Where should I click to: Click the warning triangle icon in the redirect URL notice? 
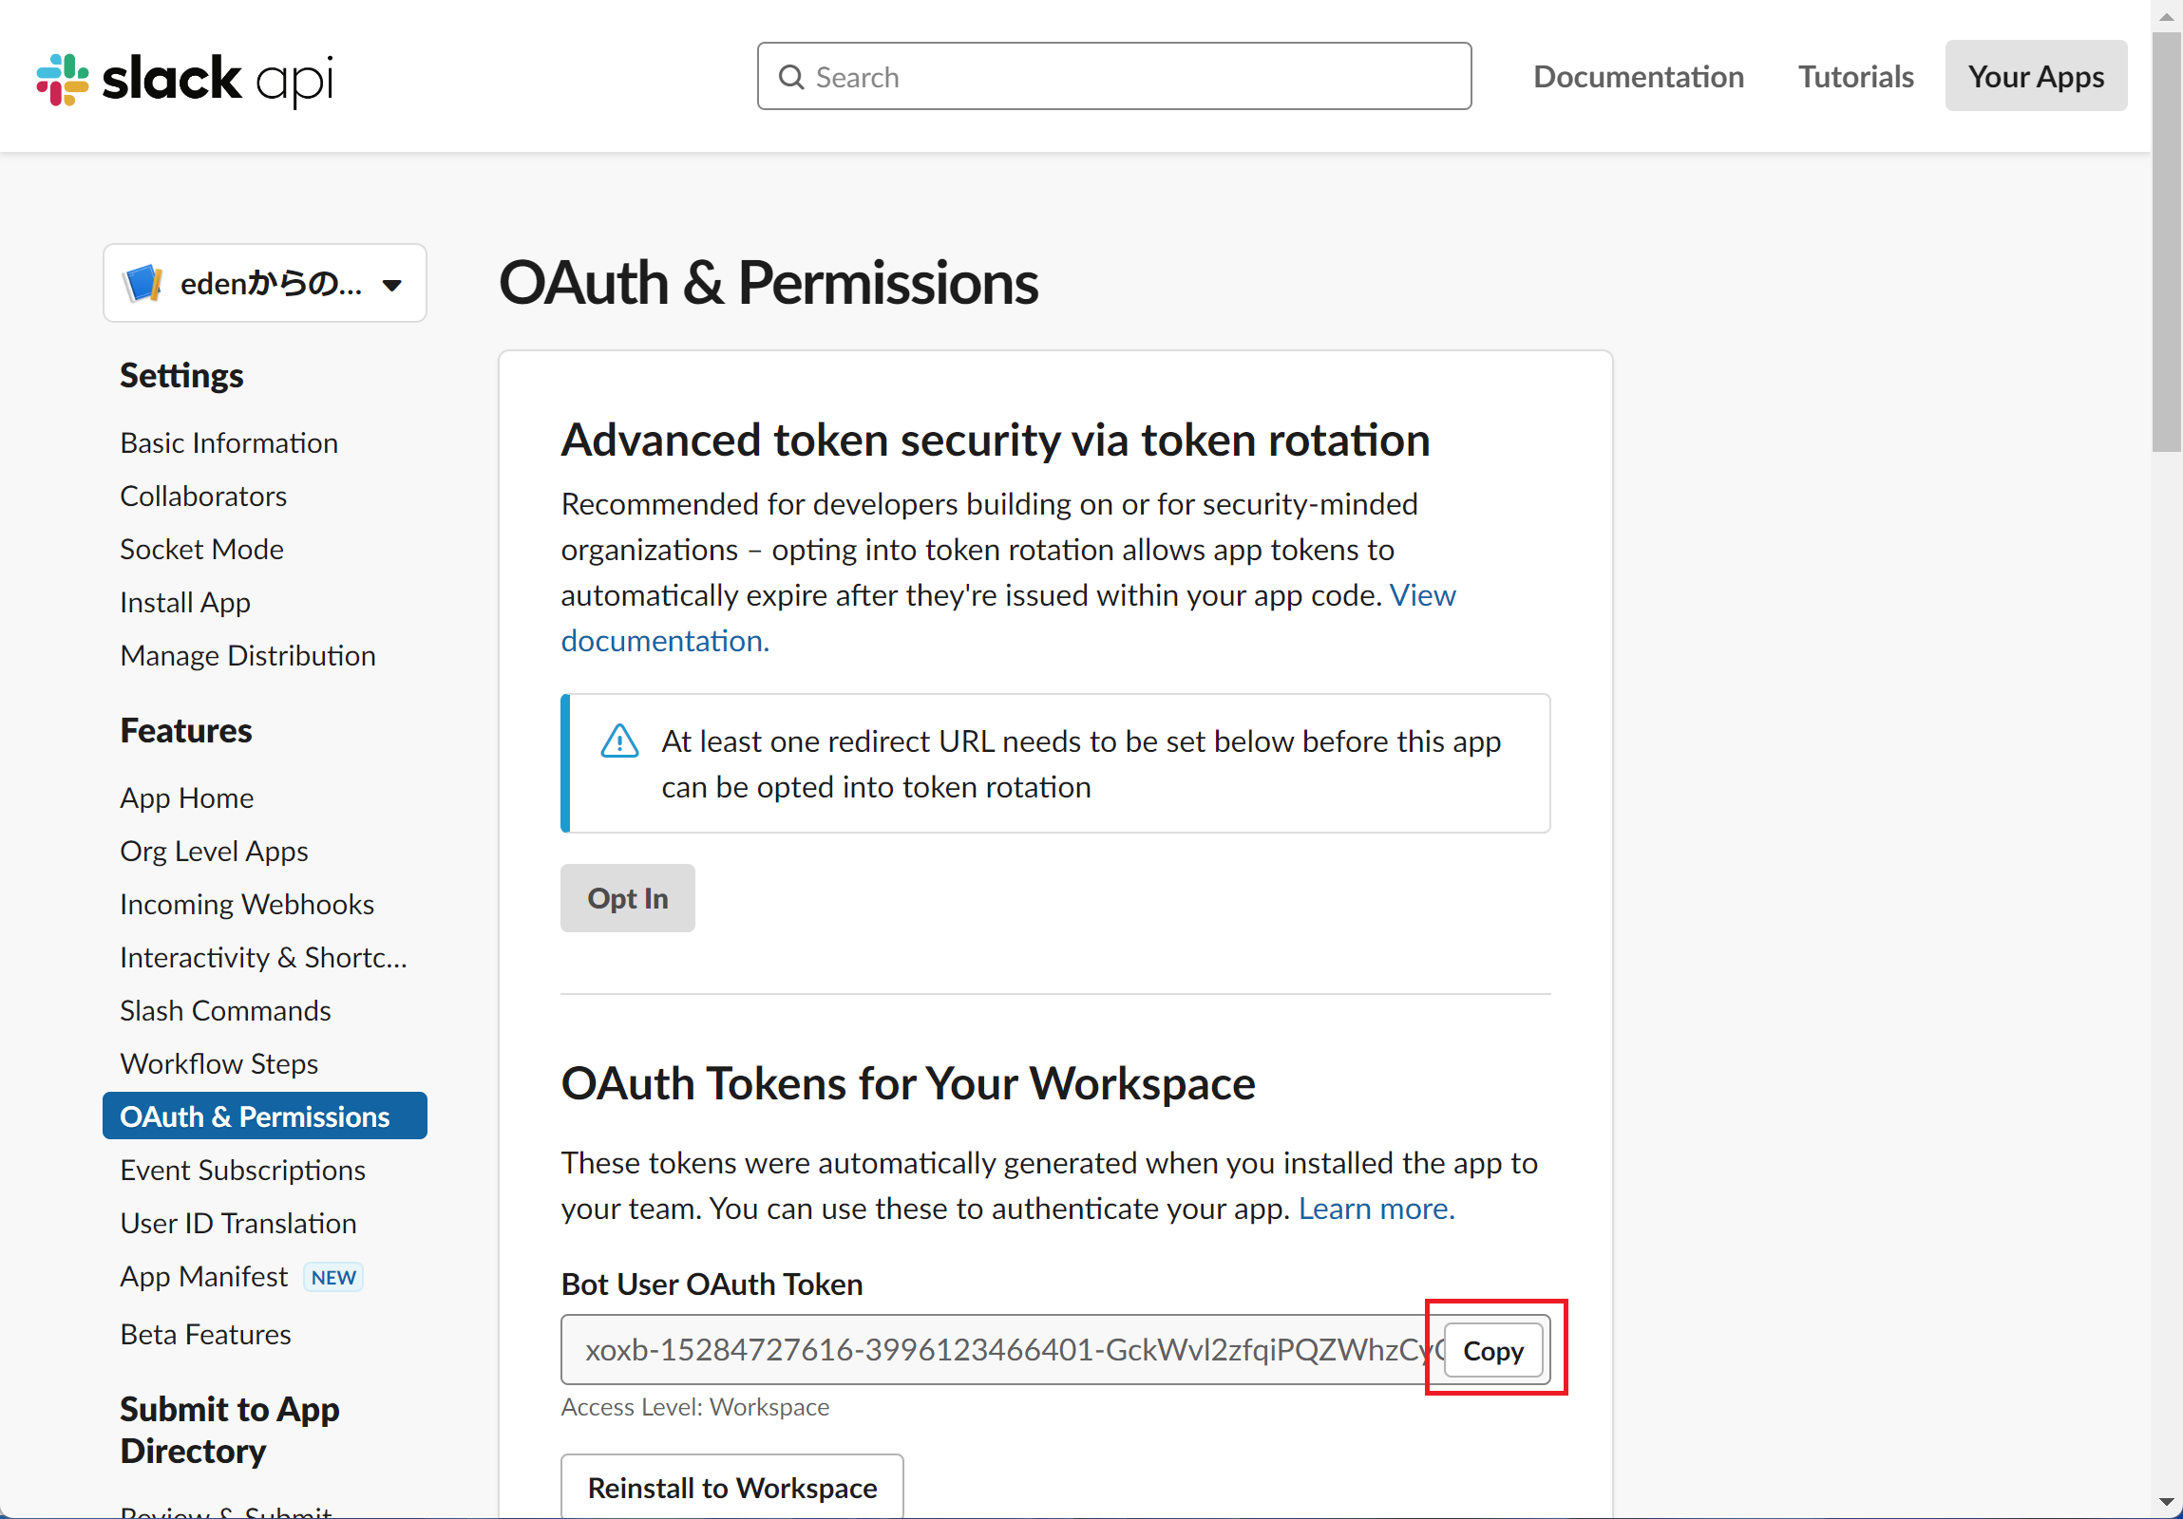coord(620,741)
